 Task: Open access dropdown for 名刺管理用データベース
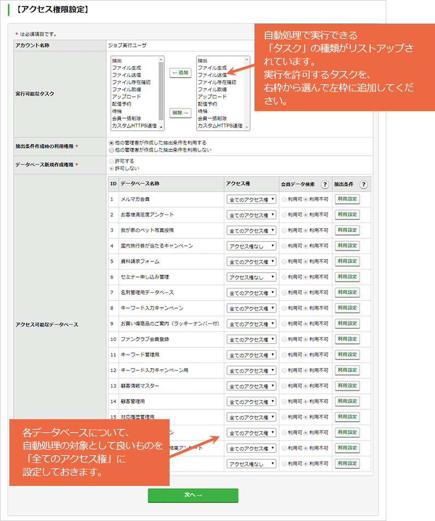tap(252, 293)
